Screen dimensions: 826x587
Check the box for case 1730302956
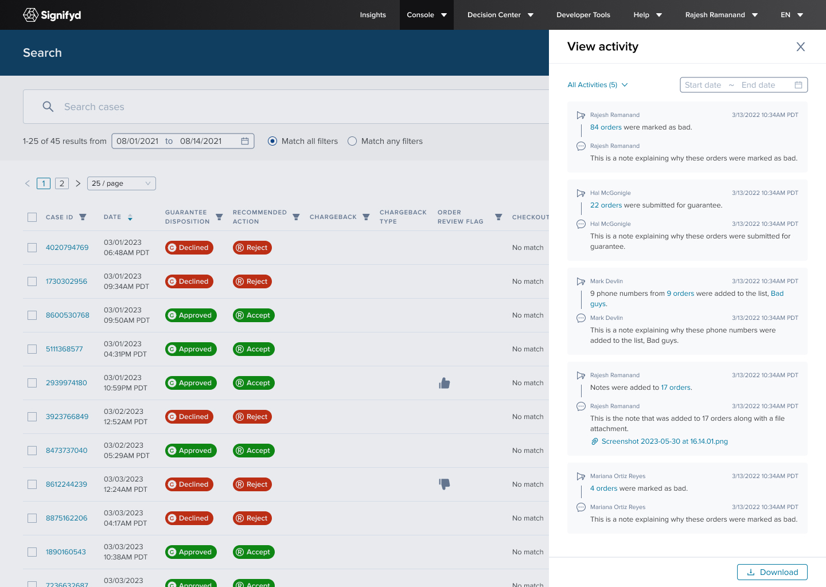click(x=32, y=281)
